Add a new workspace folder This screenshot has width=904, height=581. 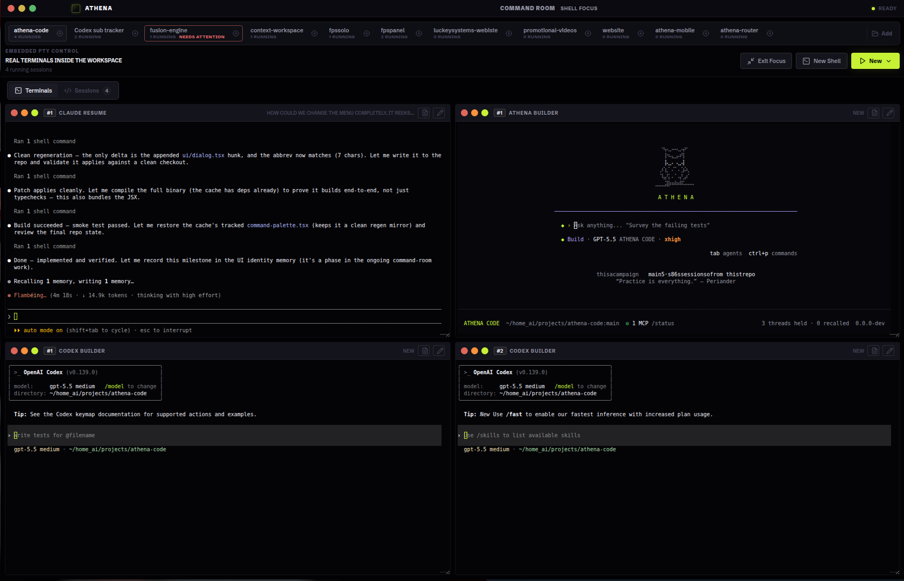tap(882, 33)
